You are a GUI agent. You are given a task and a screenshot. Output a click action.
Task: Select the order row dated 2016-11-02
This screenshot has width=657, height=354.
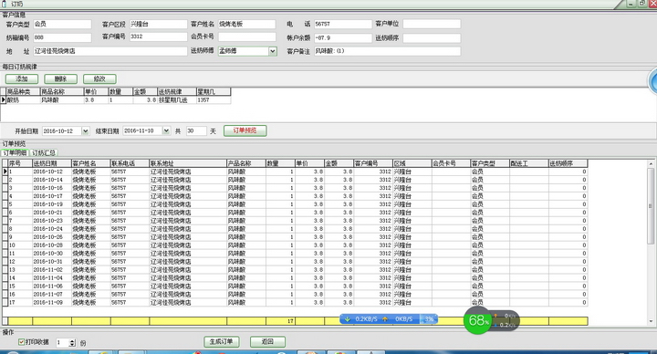click(x=295, y=270)
